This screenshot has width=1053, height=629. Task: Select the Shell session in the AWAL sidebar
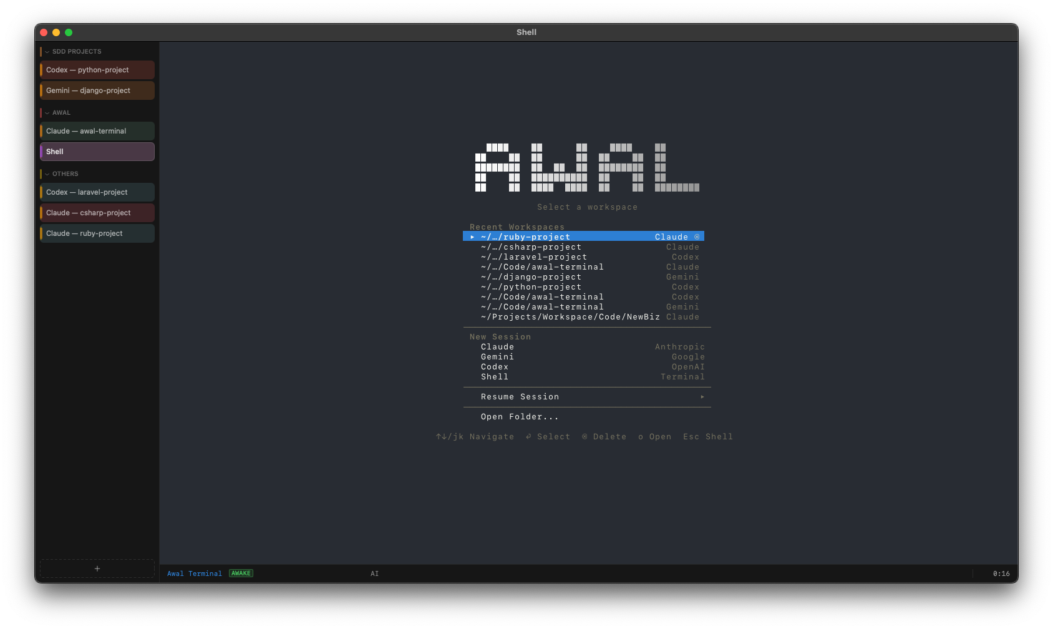[97, 152]
